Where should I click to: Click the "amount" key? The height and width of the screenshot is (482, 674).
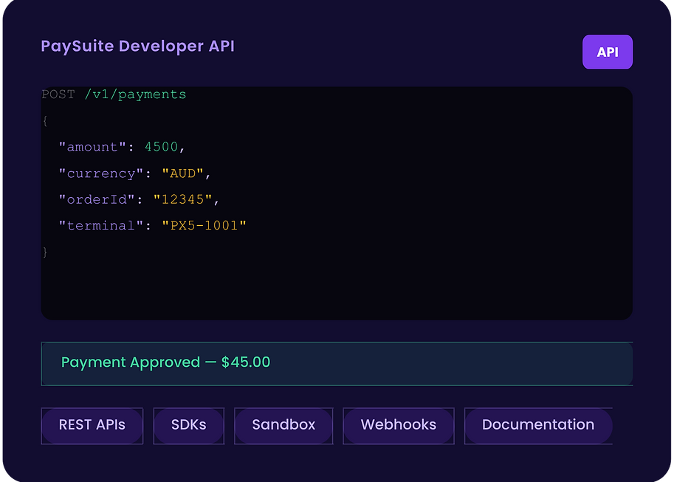[92, 147]
